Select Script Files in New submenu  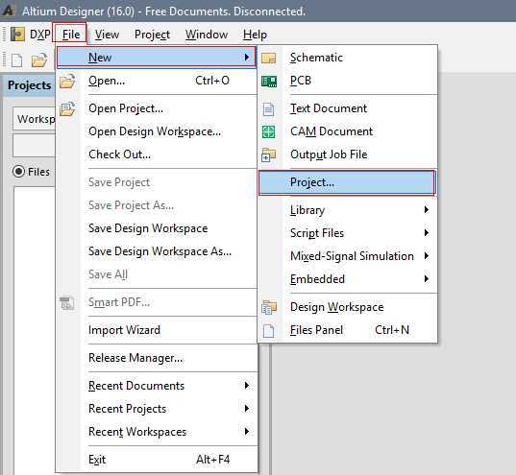pyautogui.click(x=348, y=233)
